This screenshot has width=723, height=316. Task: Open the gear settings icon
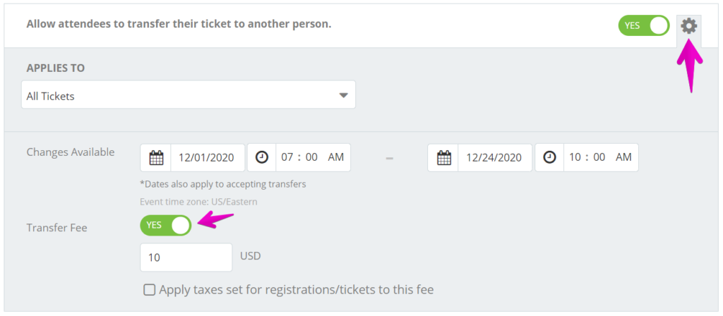(689, 26)
